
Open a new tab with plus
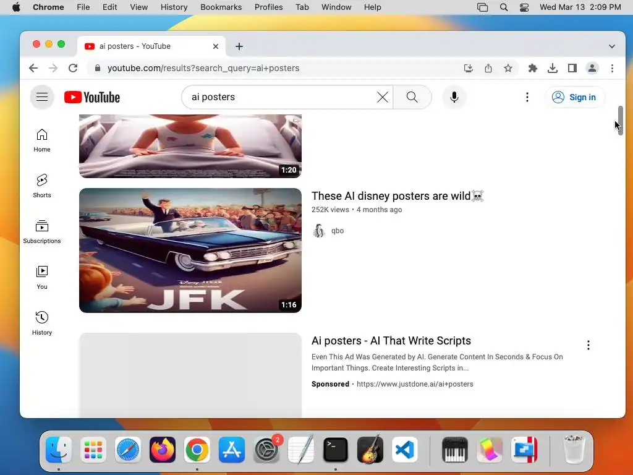(x=239, y=46)
